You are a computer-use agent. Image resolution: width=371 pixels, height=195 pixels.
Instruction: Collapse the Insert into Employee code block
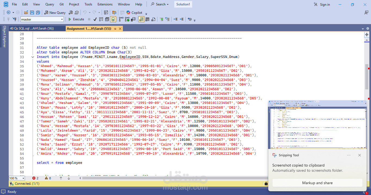point(33,57)
